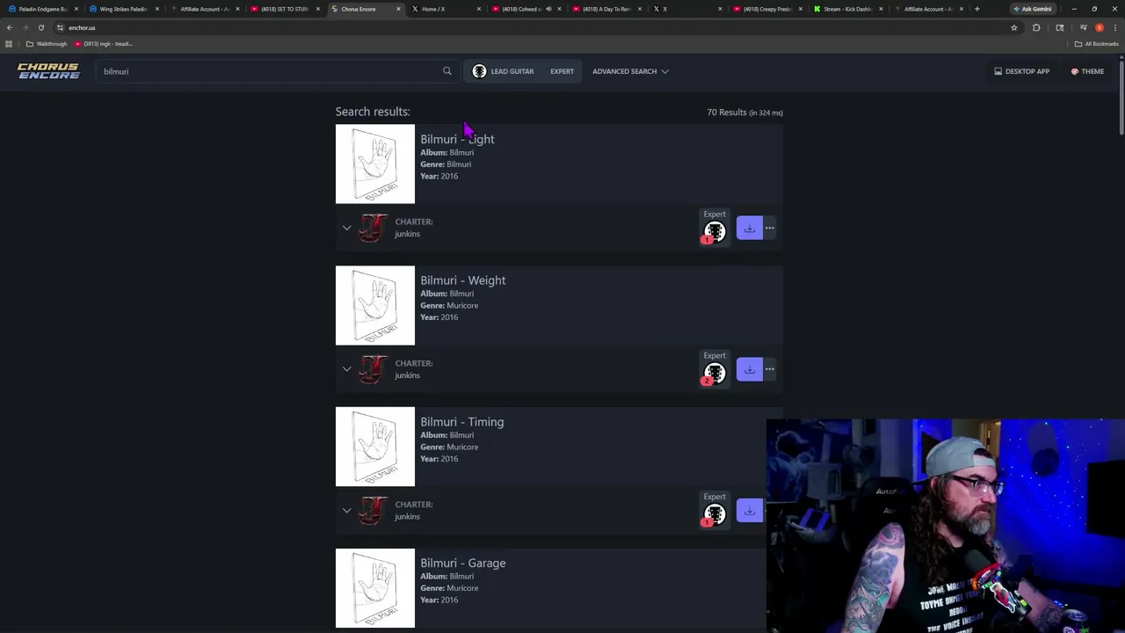Open Bilmuri - Light song title
1125x633 pixels.
(457, 139)
